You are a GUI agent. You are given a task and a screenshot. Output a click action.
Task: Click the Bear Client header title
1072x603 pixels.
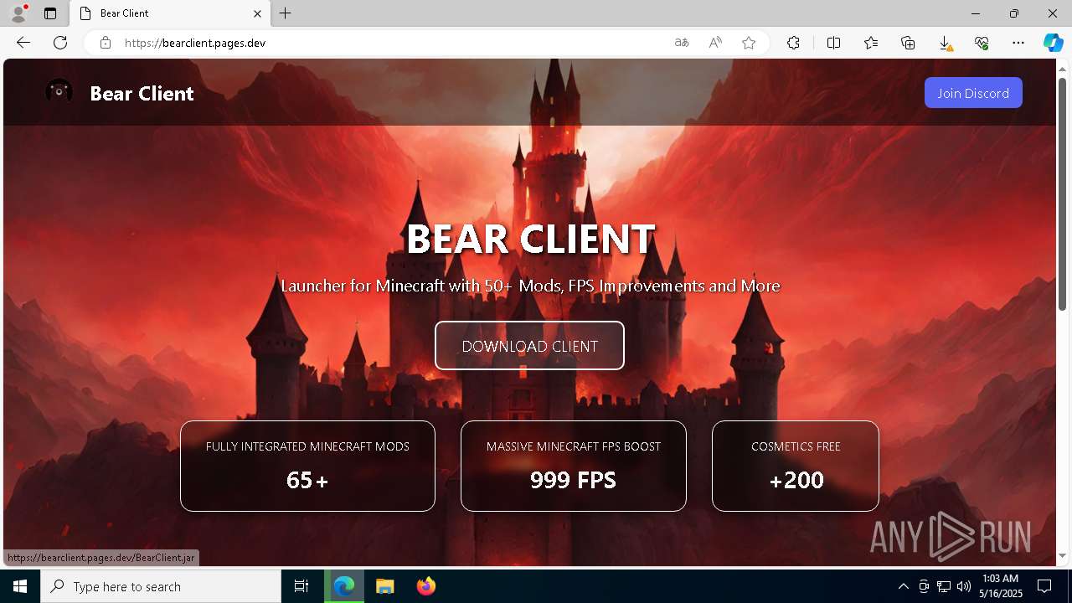[x=142, y=93]
